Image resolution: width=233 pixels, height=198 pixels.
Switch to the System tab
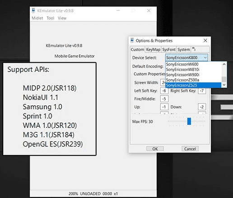pyautogui.click(x=184, y=49)
